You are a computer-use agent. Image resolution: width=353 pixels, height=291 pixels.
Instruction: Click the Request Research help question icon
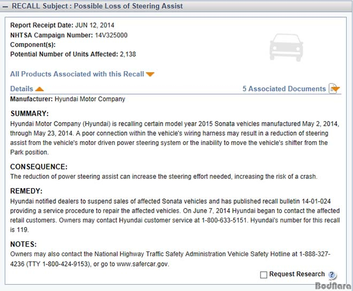pyautogui.click(x=332, y=274)
